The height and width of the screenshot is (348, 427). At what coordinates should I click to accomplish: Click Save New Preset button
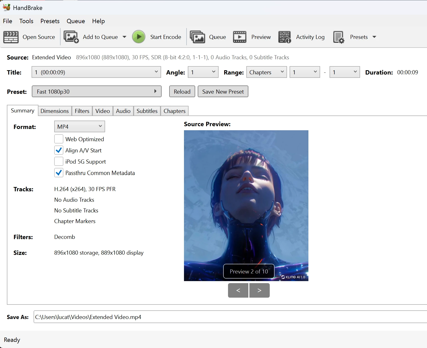[223, 92]
